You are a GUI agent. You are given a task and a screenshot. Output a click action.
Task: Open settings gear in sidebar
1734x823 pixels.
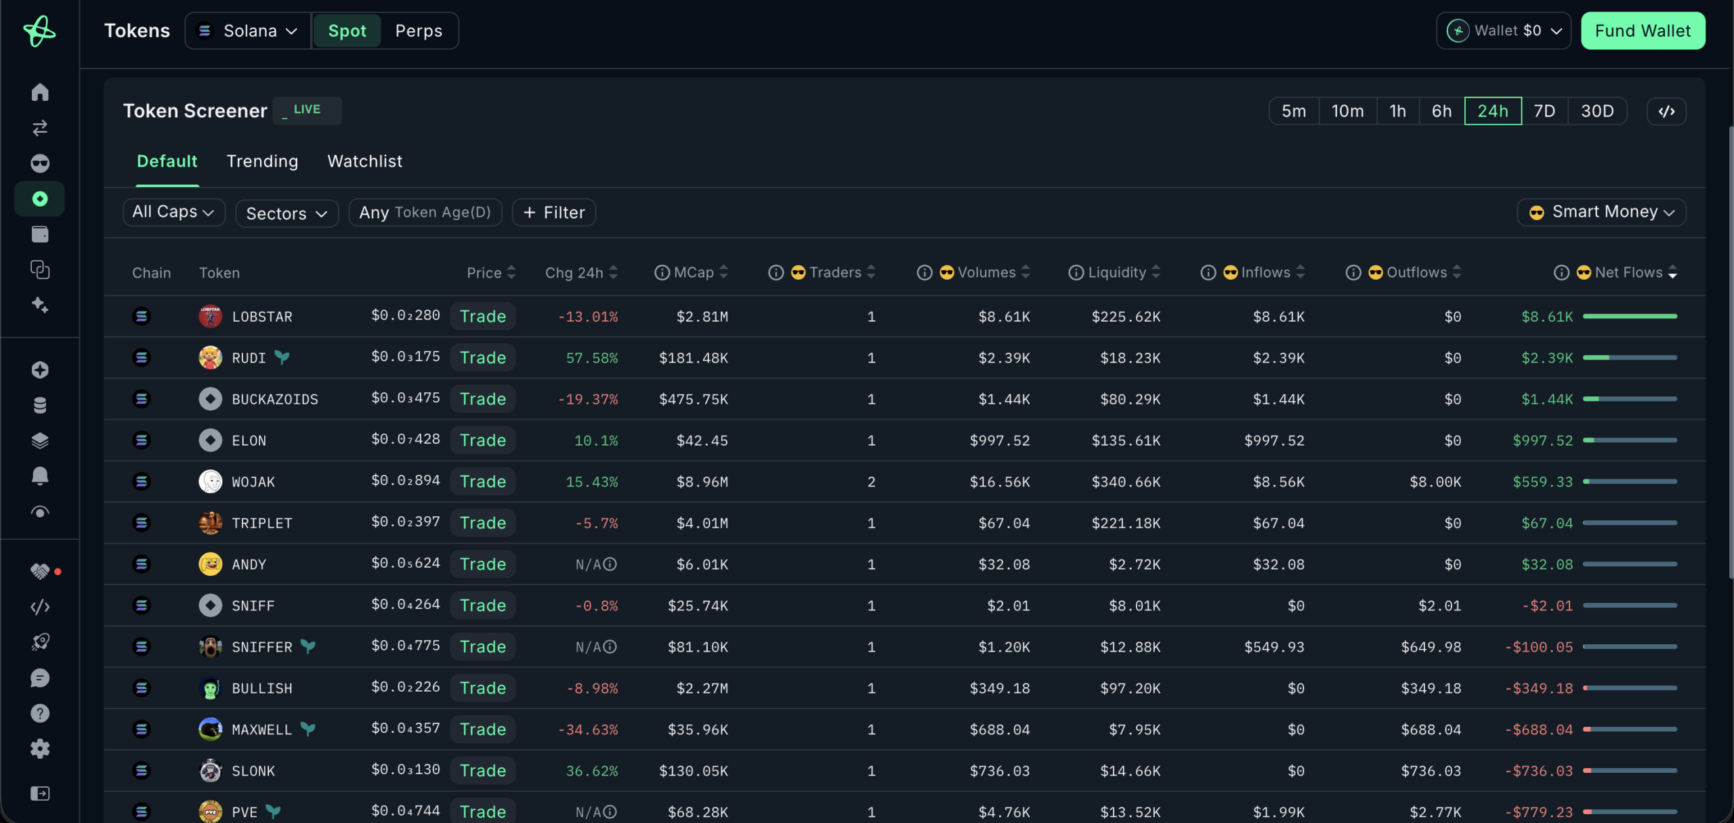[x=40, y=748]
